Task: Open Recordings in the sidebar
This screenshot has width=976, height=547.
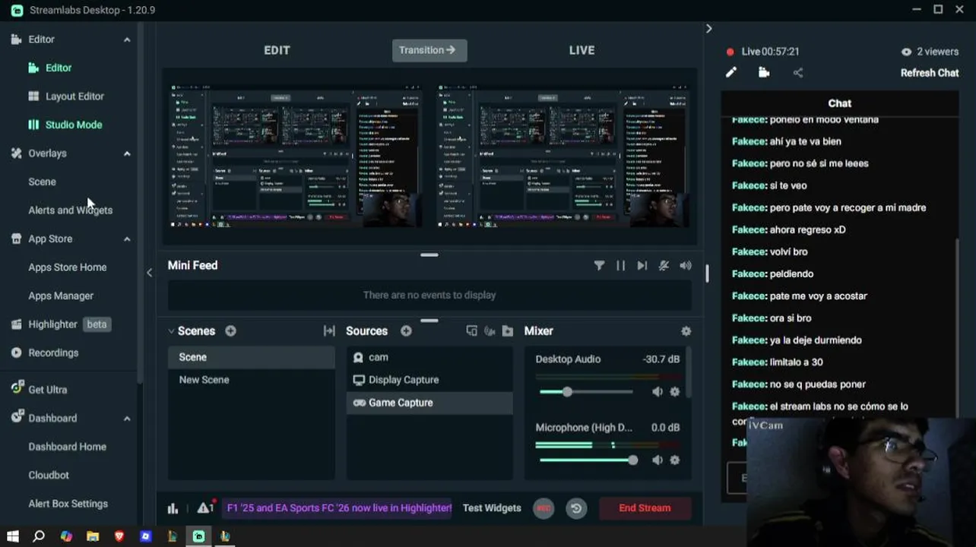Action: 53,353
